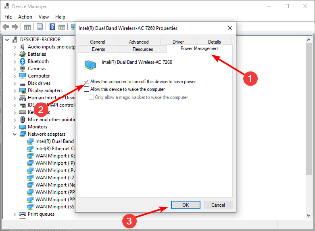The height and width of the screenshot is (231, 315).
Task: Select the Power Management tab
Action: coord(200,48)
